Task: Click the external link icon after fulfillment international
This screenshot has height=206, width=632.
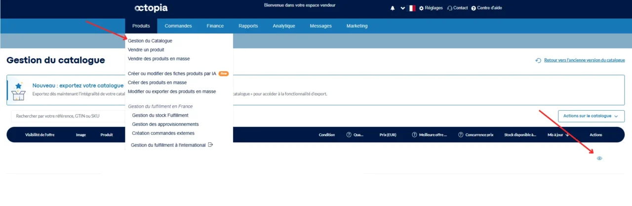Action: 211,145
